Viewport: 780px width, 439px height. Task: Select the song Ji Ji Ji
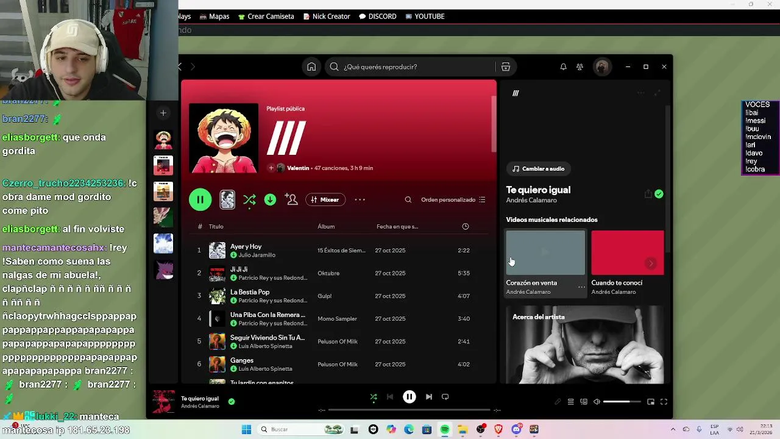(239, 269)
